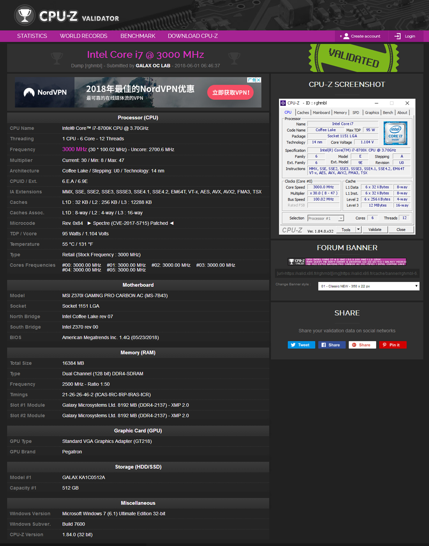Open the SPD tab in CPU-Z screenshot
The width and height of the screenshot is (429, 546).
[x=356, y=113]
